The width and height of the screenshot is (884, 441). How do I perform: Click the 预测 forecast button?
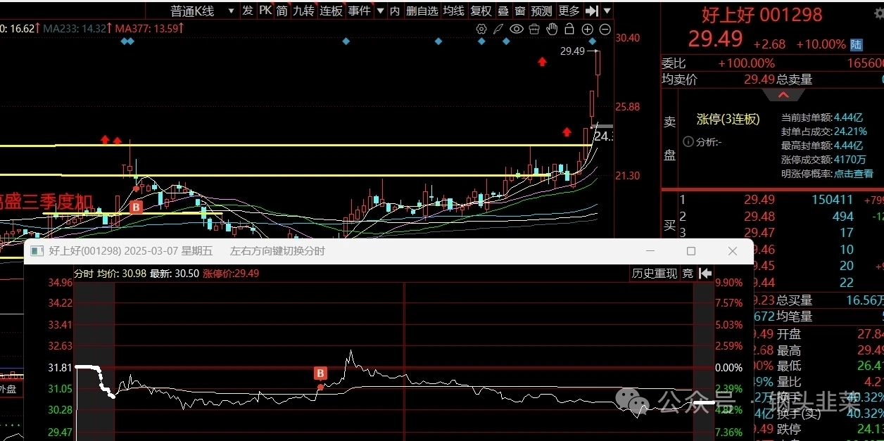542,11
